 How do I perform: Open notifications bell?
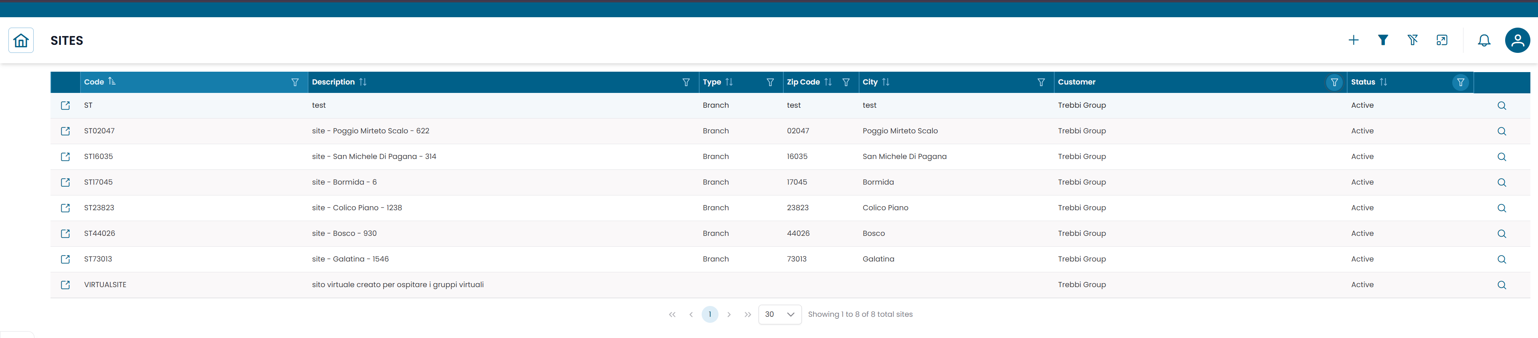point(1484,40)
